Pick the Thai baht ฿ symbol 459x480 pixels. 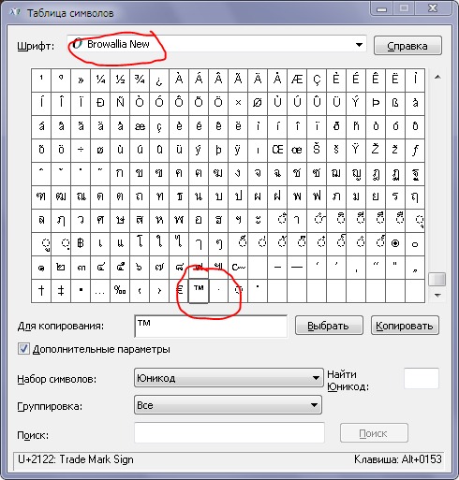(x=81, y=244)
